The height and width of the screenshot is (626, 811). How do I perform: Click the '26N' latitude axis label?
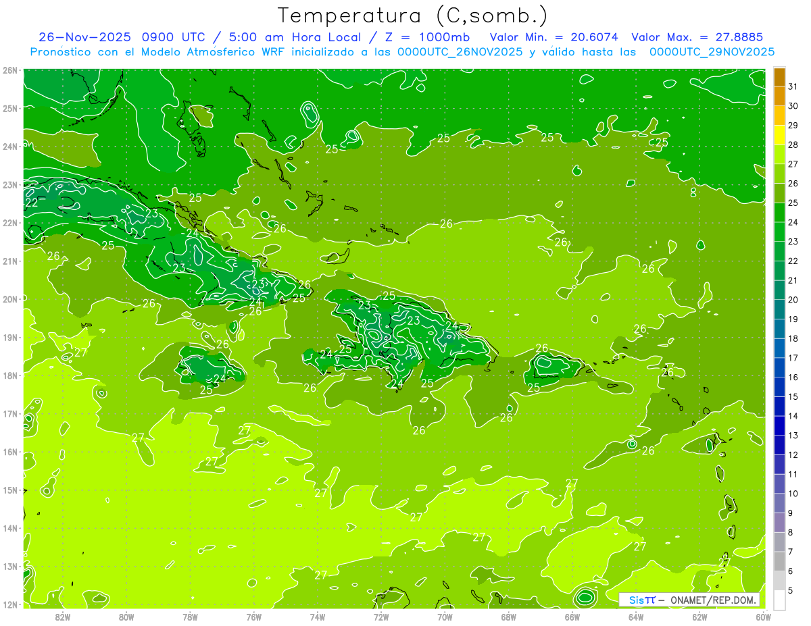(10, 70)
